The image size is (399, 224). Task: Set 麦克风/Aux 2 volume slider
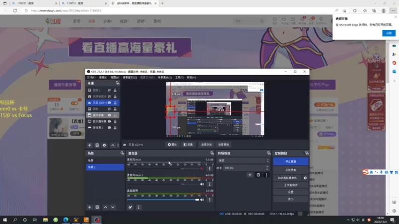coord(163,184)
